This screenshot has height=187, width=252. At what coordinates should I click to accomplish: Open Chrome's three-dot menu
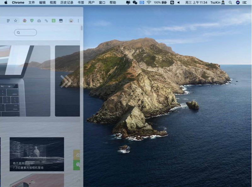point(78,21)
